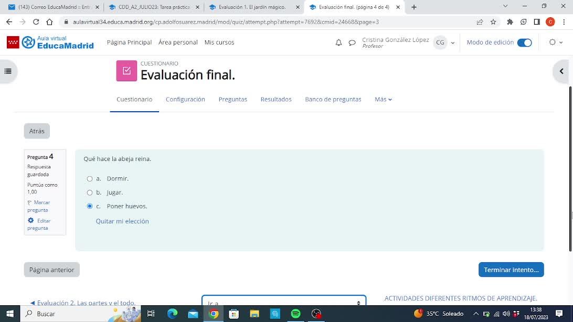Open the Chrome extensions puzzle icon
The image size is (573, 322).
point(510,22)
